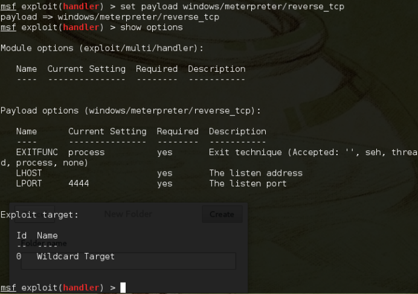Click the terminal cursor at msf prompt

[123, 287]
